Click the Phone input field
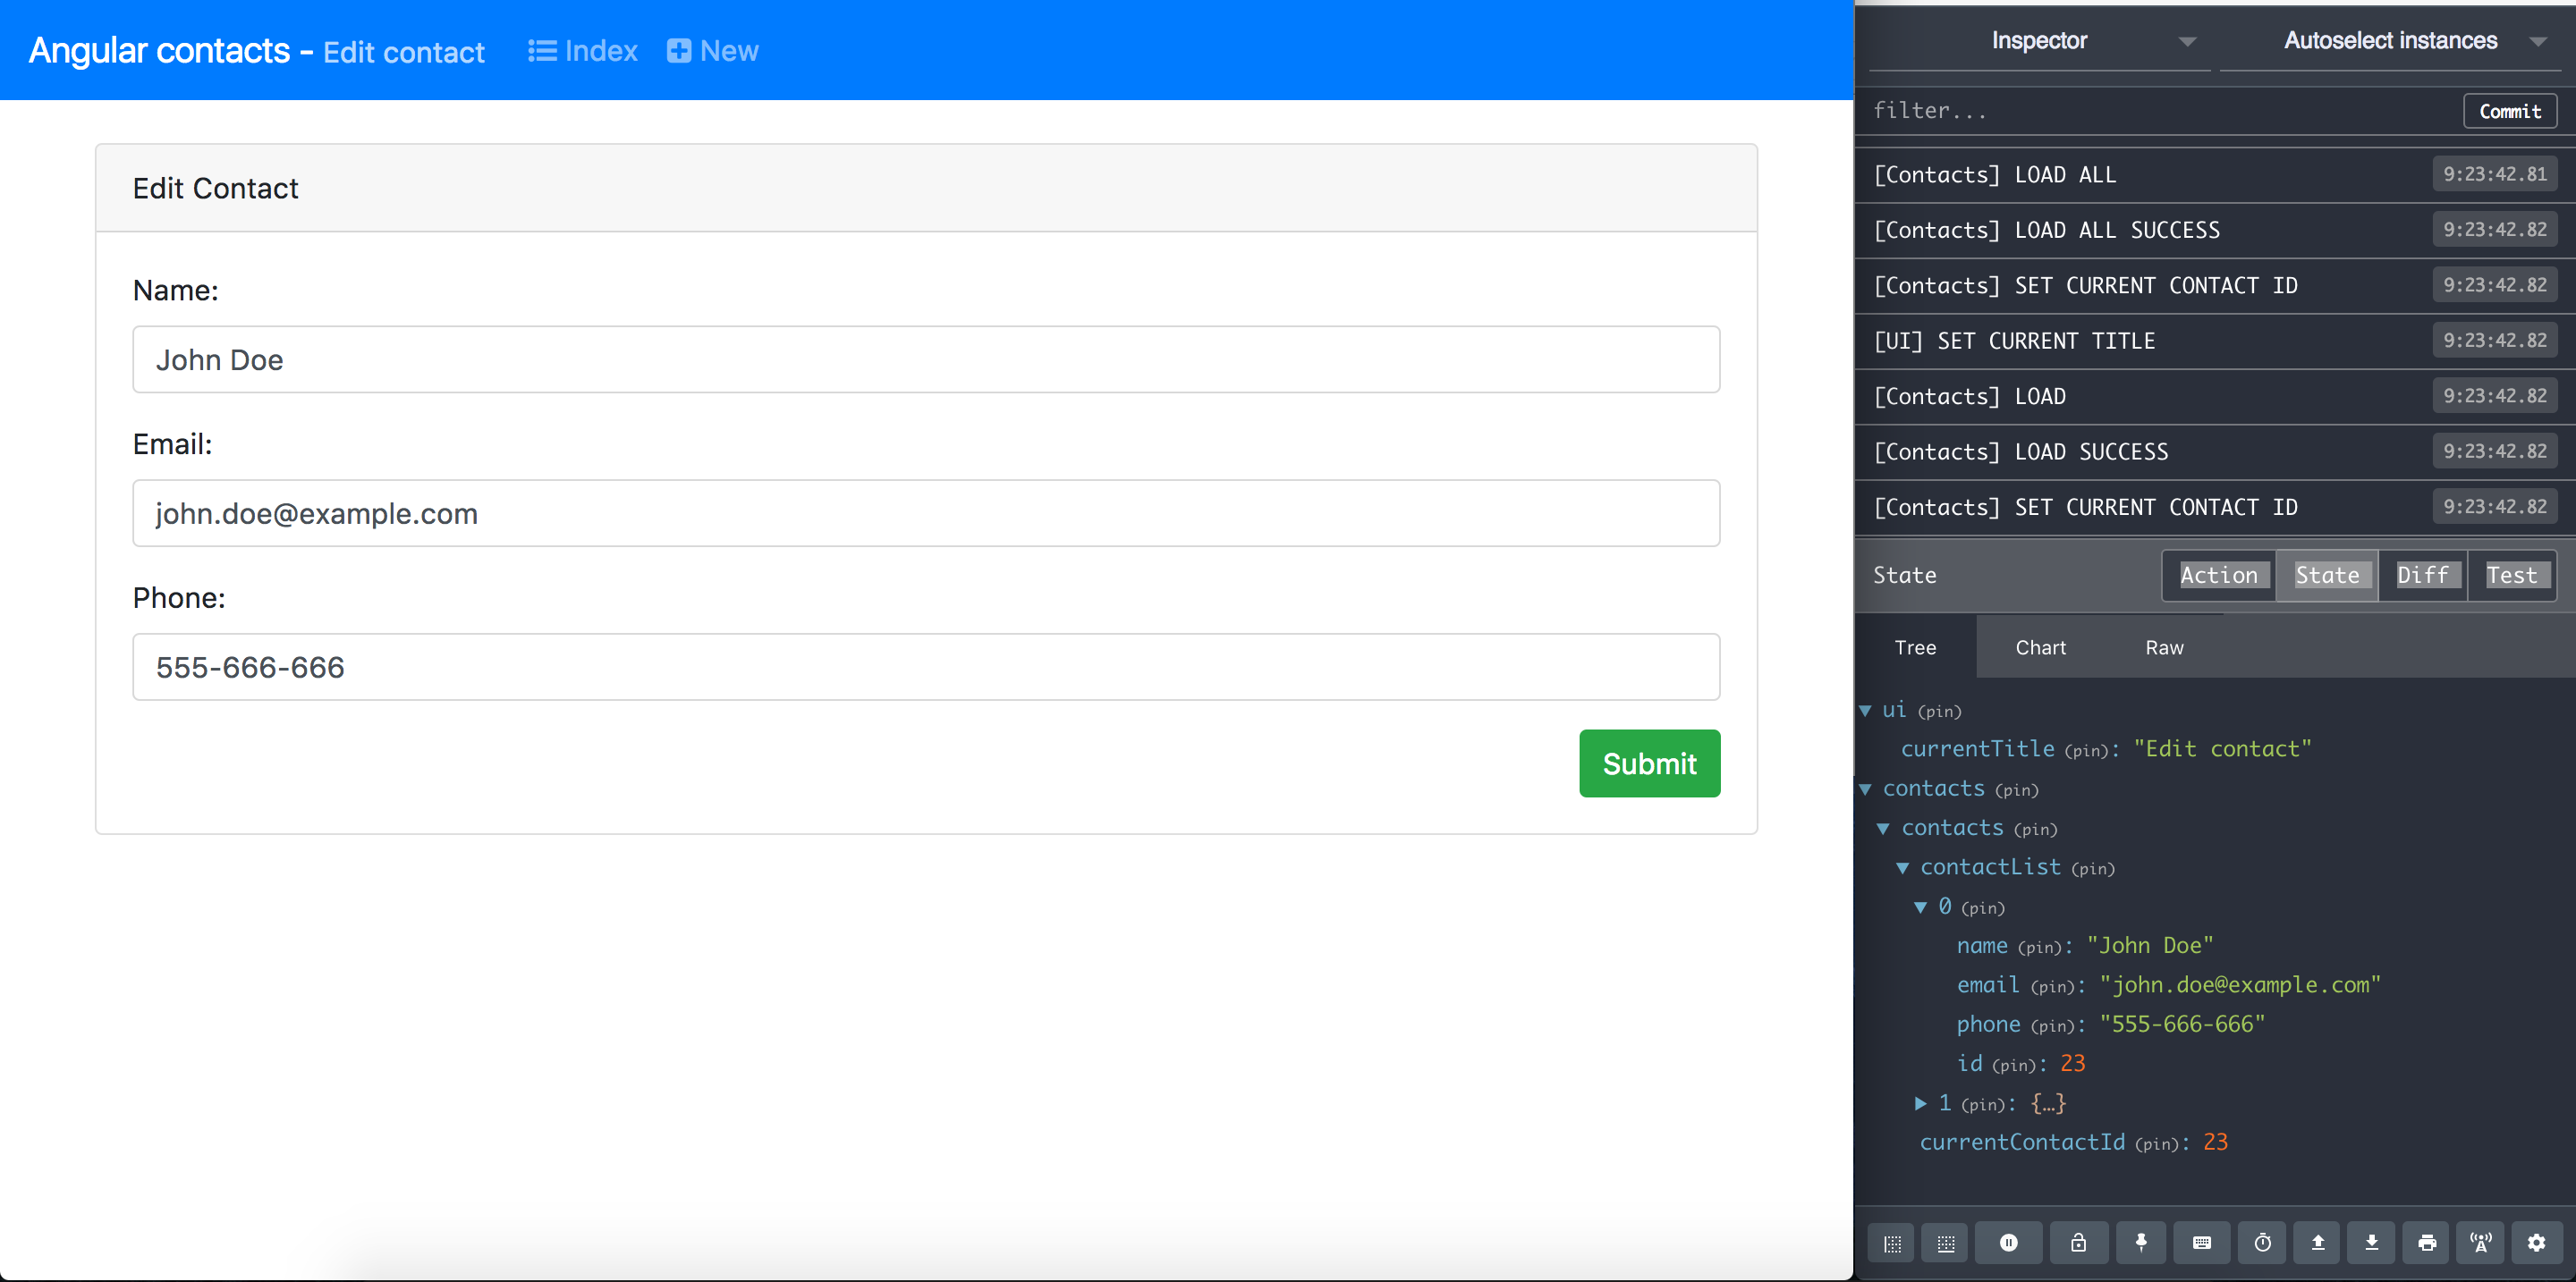 (x=926, y=667)
